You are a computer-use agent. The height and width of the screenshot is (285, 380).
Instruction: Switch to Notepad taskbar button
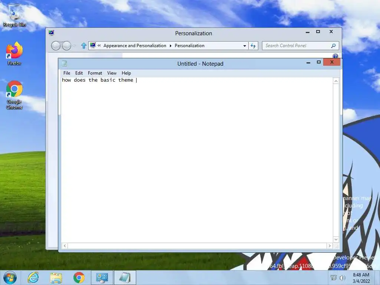(x=125, y=278)
